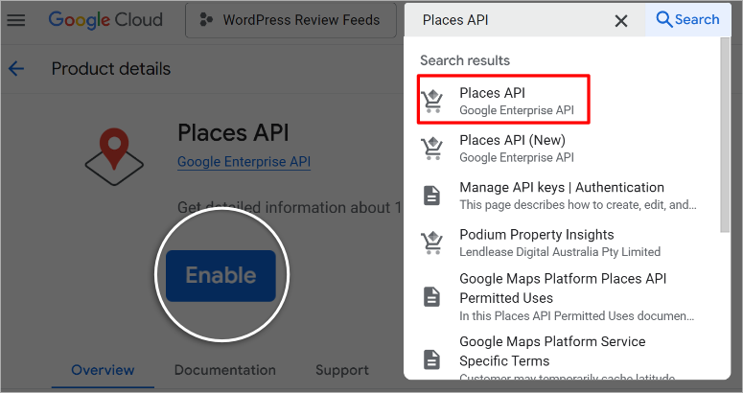
Task: Switch to the Support tab
Action: (x=342, y=370)
